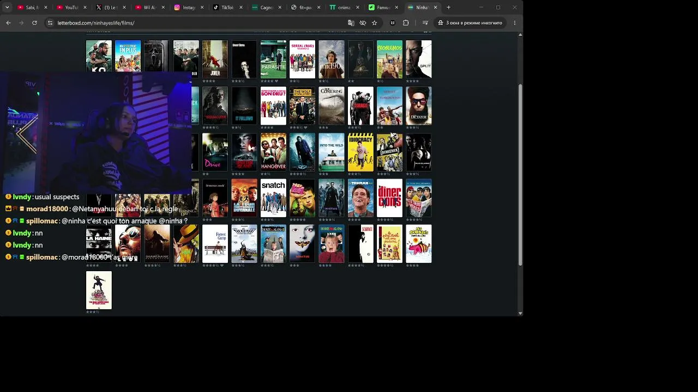Open the Idiocracy film poster
This screenshot has height=392, width=698.
click(360, 152)
